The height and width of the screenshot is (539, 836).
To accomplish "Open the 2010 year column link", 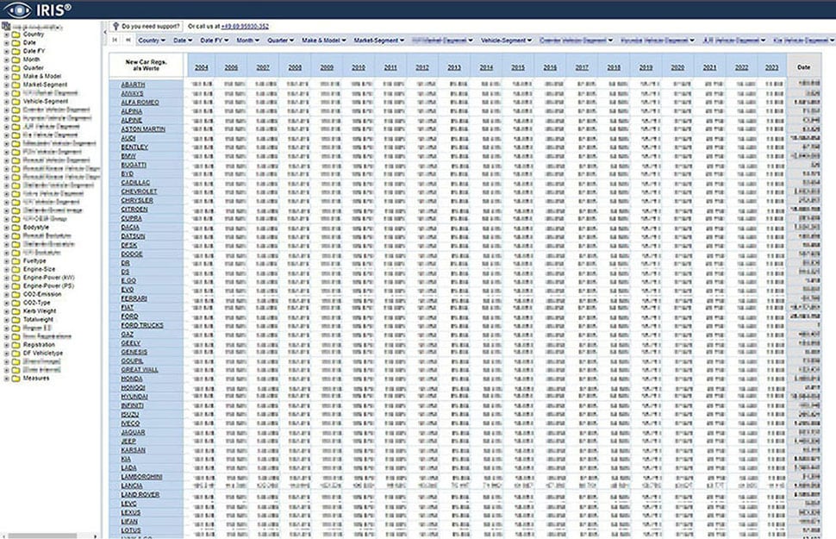I will point(359,68).
